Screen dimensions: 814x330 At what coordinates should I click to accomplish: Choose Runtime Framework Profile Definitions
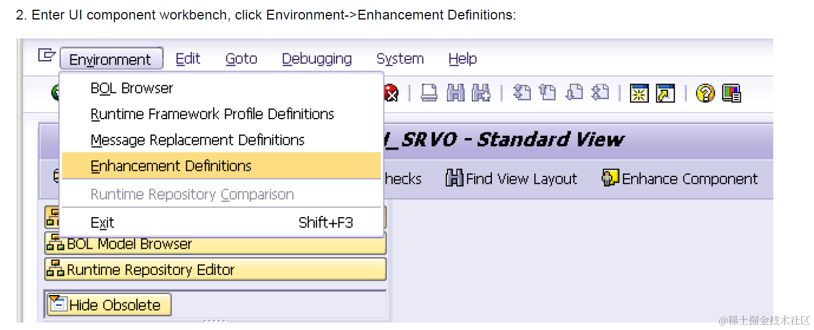[x=221, y=114]
